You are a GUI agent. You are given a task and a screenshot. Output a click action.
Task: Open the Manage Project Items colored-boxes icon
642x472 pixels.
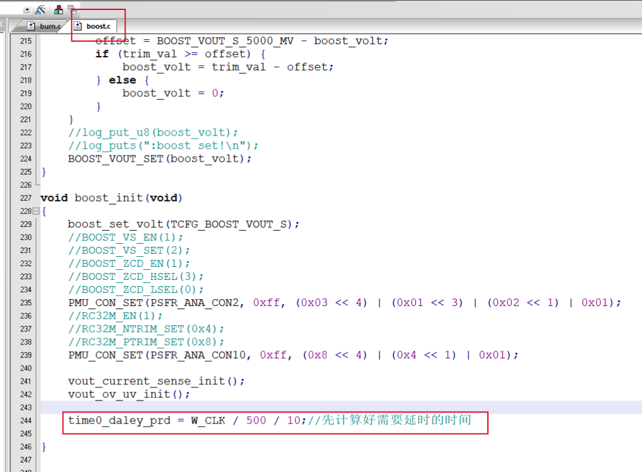coord(58,9)
